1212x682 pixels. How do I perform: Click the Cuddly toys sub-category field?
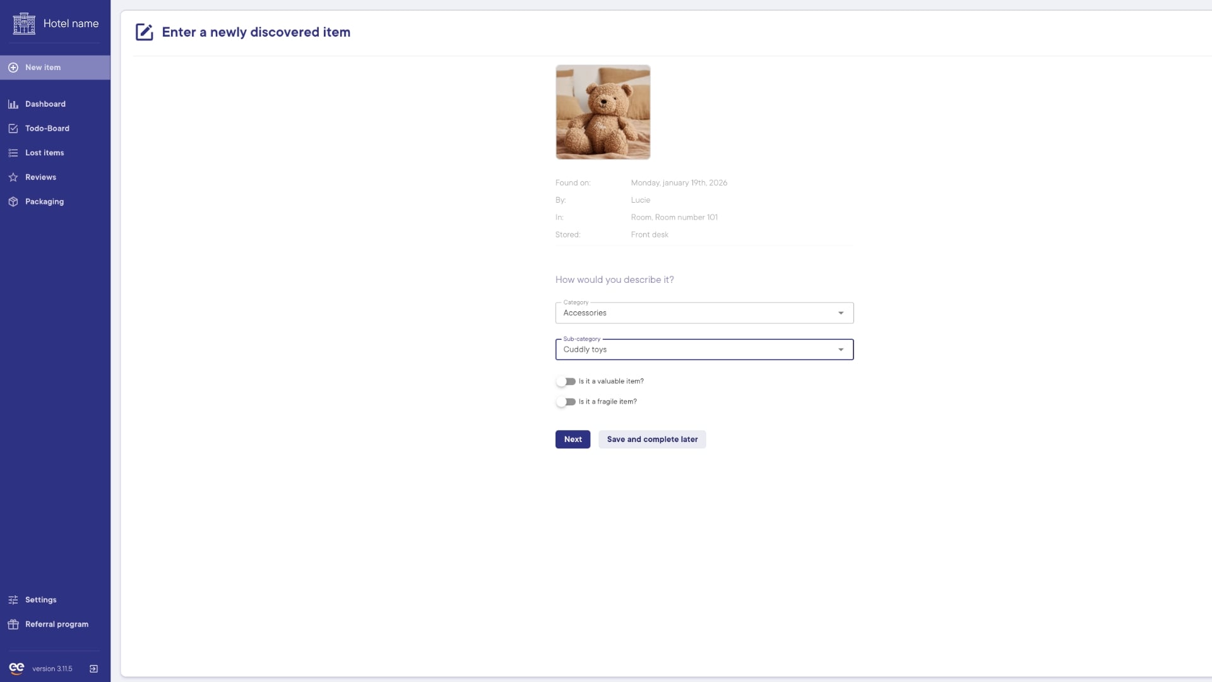(x=694, y=350)
